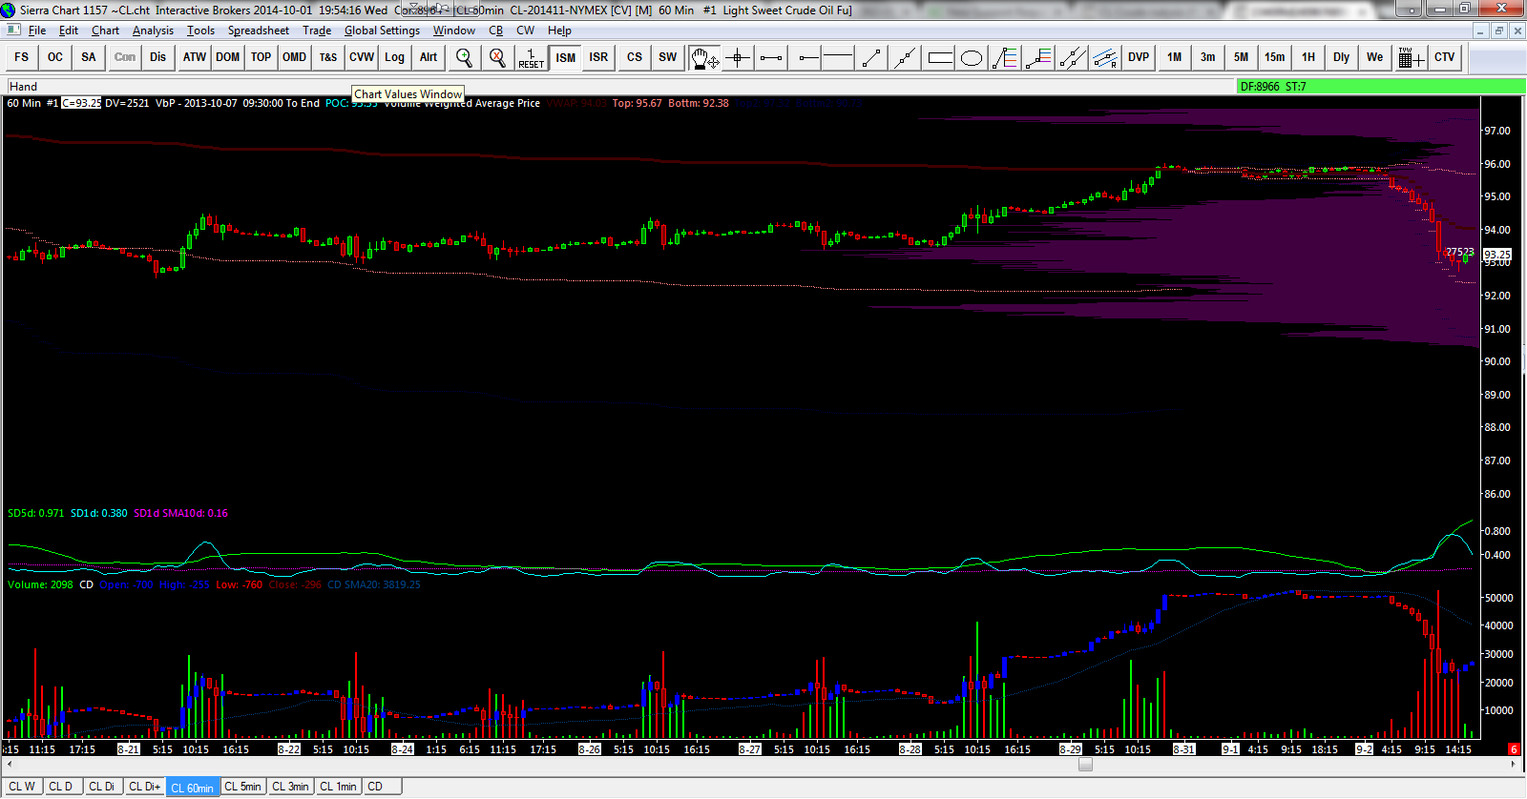Switch to the CL Di+ chart tab
The height and width of the screenshot is (799, 1527).
[145, 787]
